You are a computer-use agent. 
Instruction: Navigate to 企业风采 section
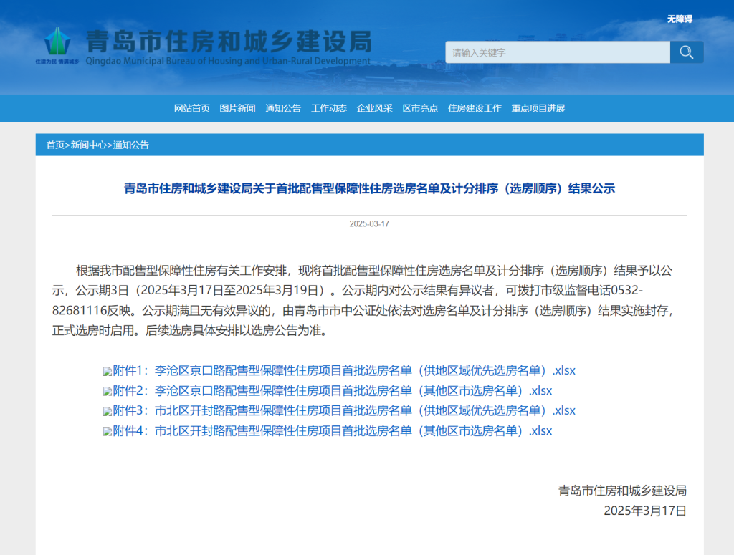[375, 108]
